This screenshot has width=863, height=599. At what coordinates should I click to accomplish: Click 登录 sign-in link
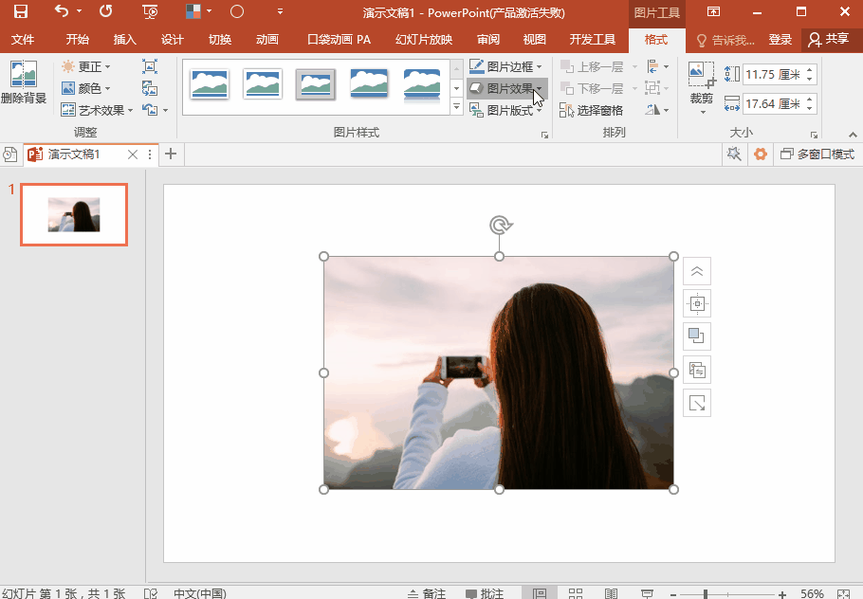point(780,40)
